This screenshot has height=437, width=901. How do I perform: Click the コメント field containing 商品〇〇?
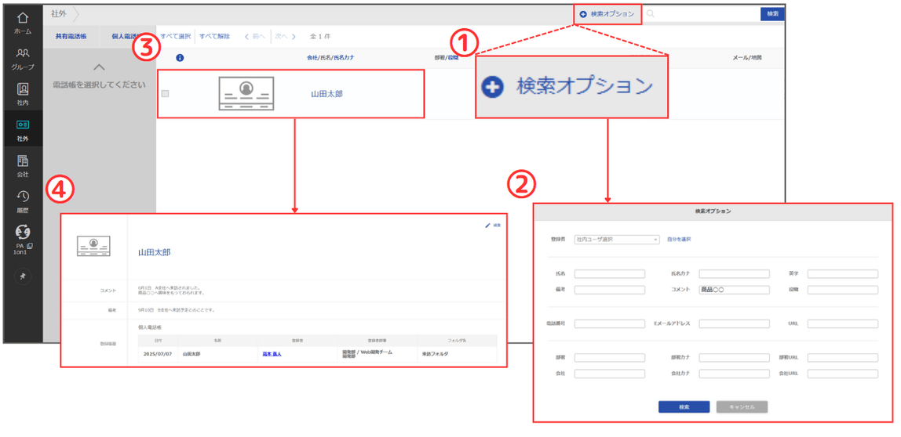(x=735, y=290)
